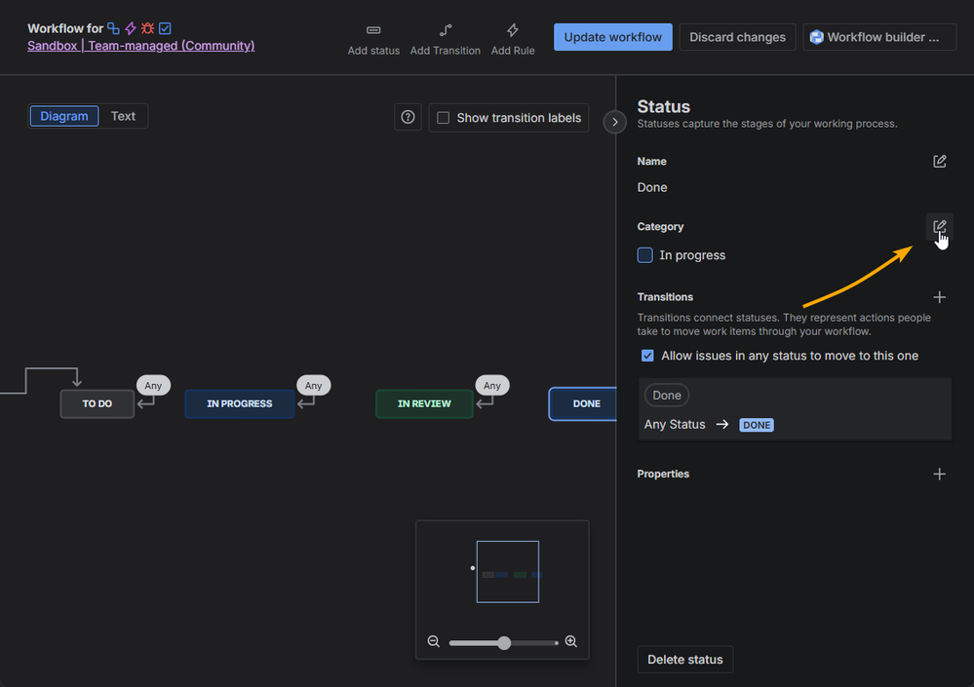974x687 pixels.
Task: Enable Show transition labels checkbox
Action: coord(443,118)
